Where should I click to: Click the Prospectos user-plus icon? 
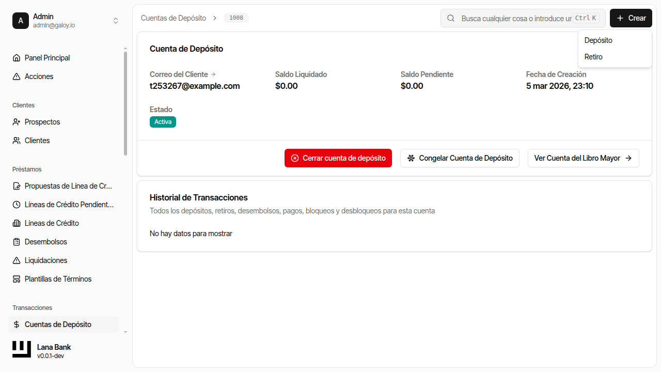(x=17, y=122)
